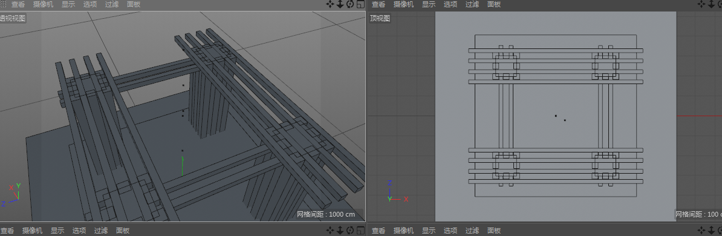Open 选项 menu of the perspective viewport
This screenshot has height=236, width=722.
tap(89, 5)
